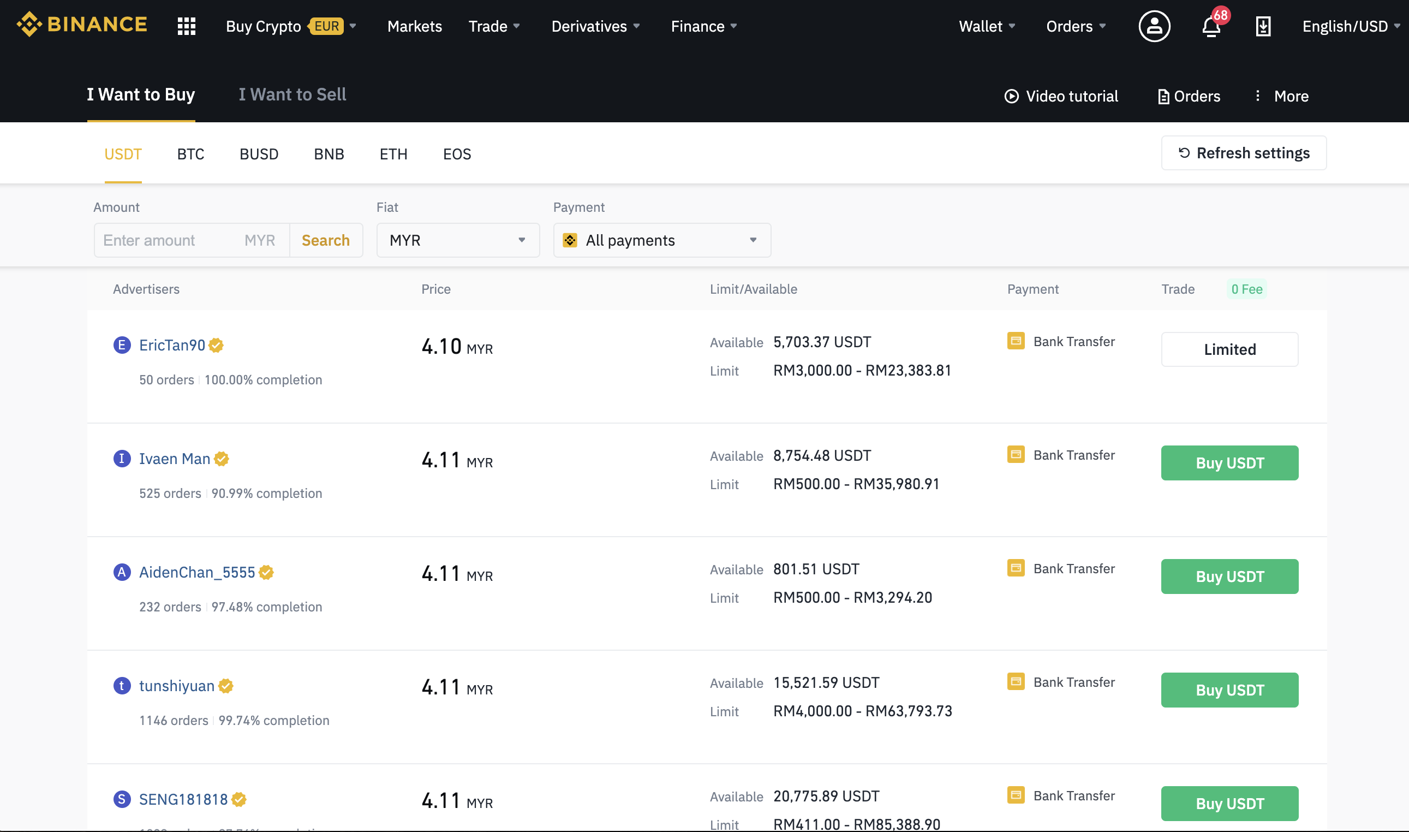Click SENG181818's verified badge
Image resolution: width=1409 pixels, height=832 pixels.
238,799
